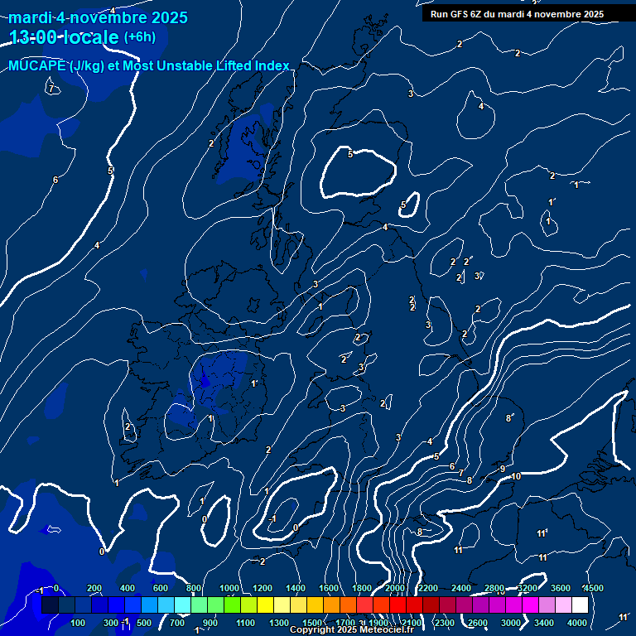
Task: Click the date title 'mardi 4 novembre 2025'
Action: click(x=98, y=17)
